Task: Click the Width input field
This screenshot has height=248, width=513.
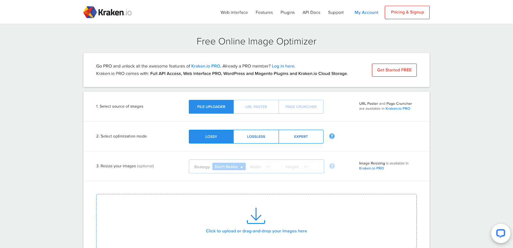Action: (x=273, y=167)
